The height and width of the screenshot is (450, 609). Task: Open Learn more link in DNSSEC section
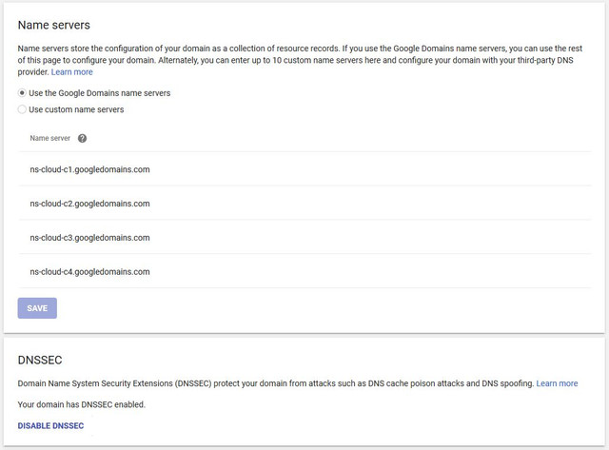[x=557, y=383]
